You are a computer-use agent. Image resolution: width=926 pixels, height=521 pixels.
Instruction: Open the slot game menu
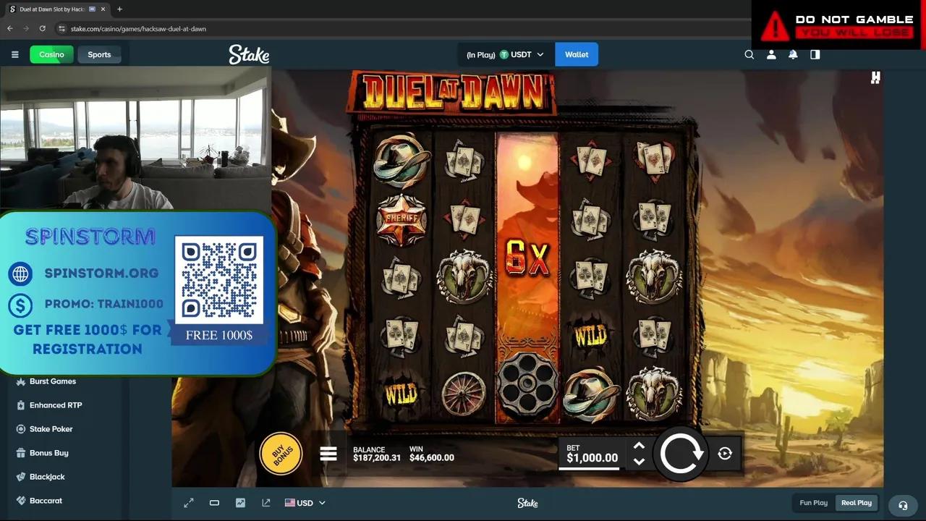tap(328, 454)
